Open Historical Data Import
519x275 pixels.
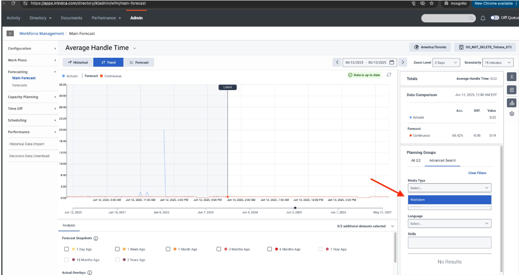tap(27, 144)
